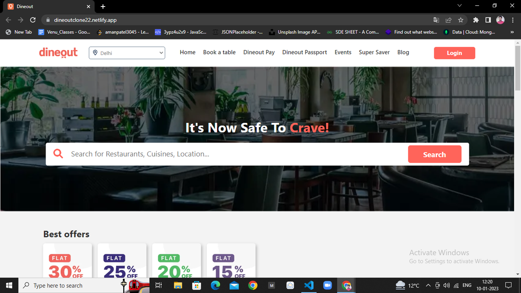This screenshot has height=293, width=521.
Task: Expand the hidden bookmarks chevron
Action: 512,32
